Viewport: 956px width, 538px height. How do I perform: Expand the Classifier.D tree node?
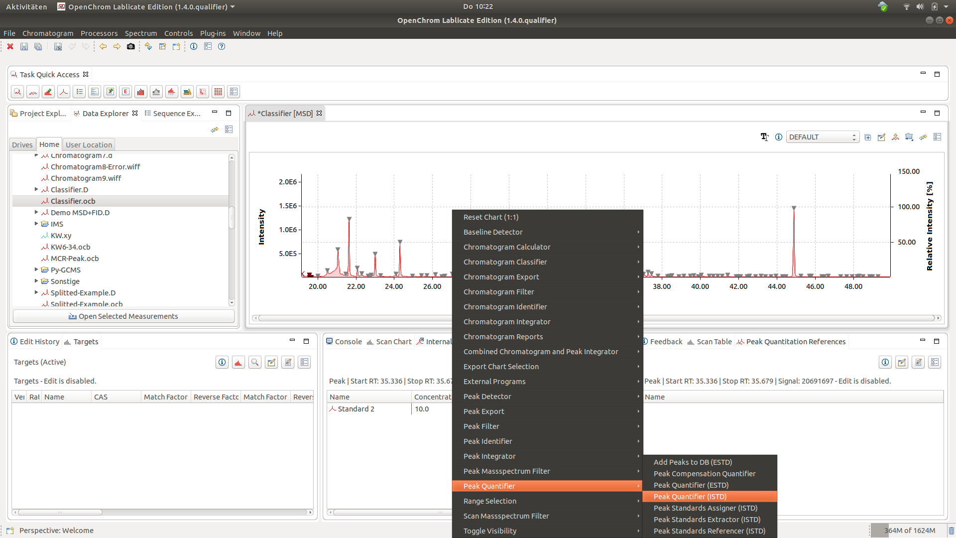36,189
